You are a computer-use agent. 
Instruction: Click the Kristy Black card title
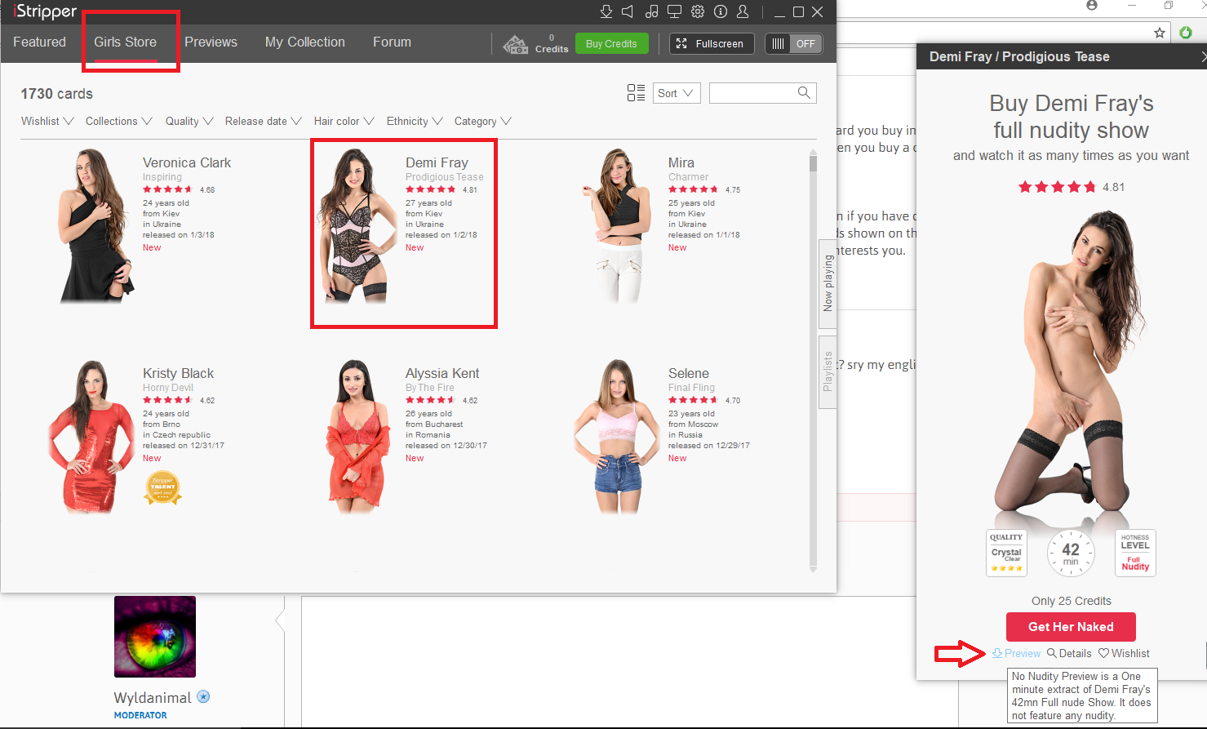178,373
